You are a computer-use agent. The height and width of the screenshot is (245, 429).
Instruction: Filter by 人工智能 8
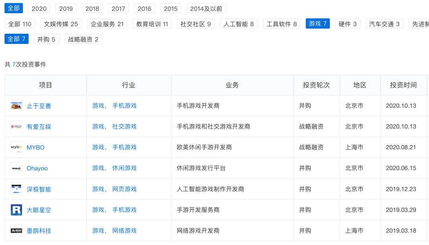pyautogui.click(x=239, y=24)
